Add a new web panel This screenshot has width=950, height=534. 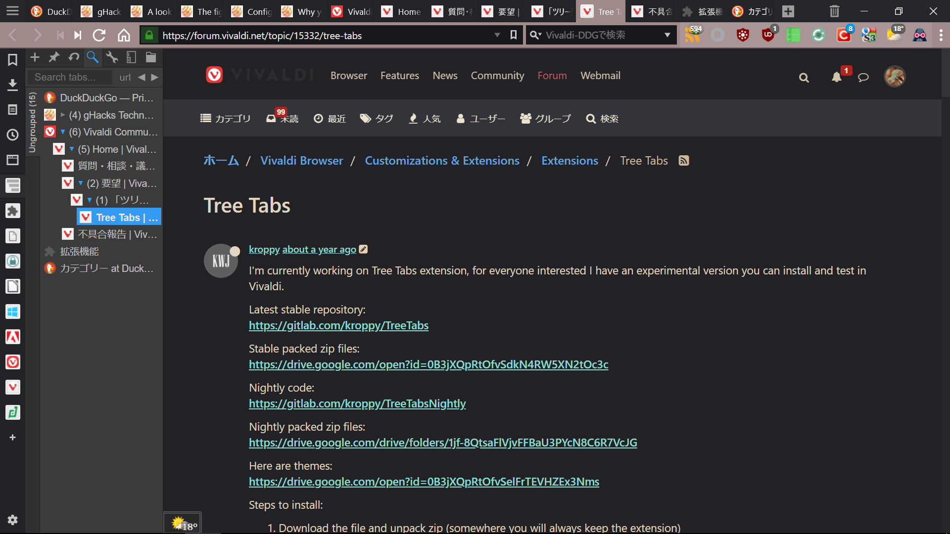[x=12, y=438]
